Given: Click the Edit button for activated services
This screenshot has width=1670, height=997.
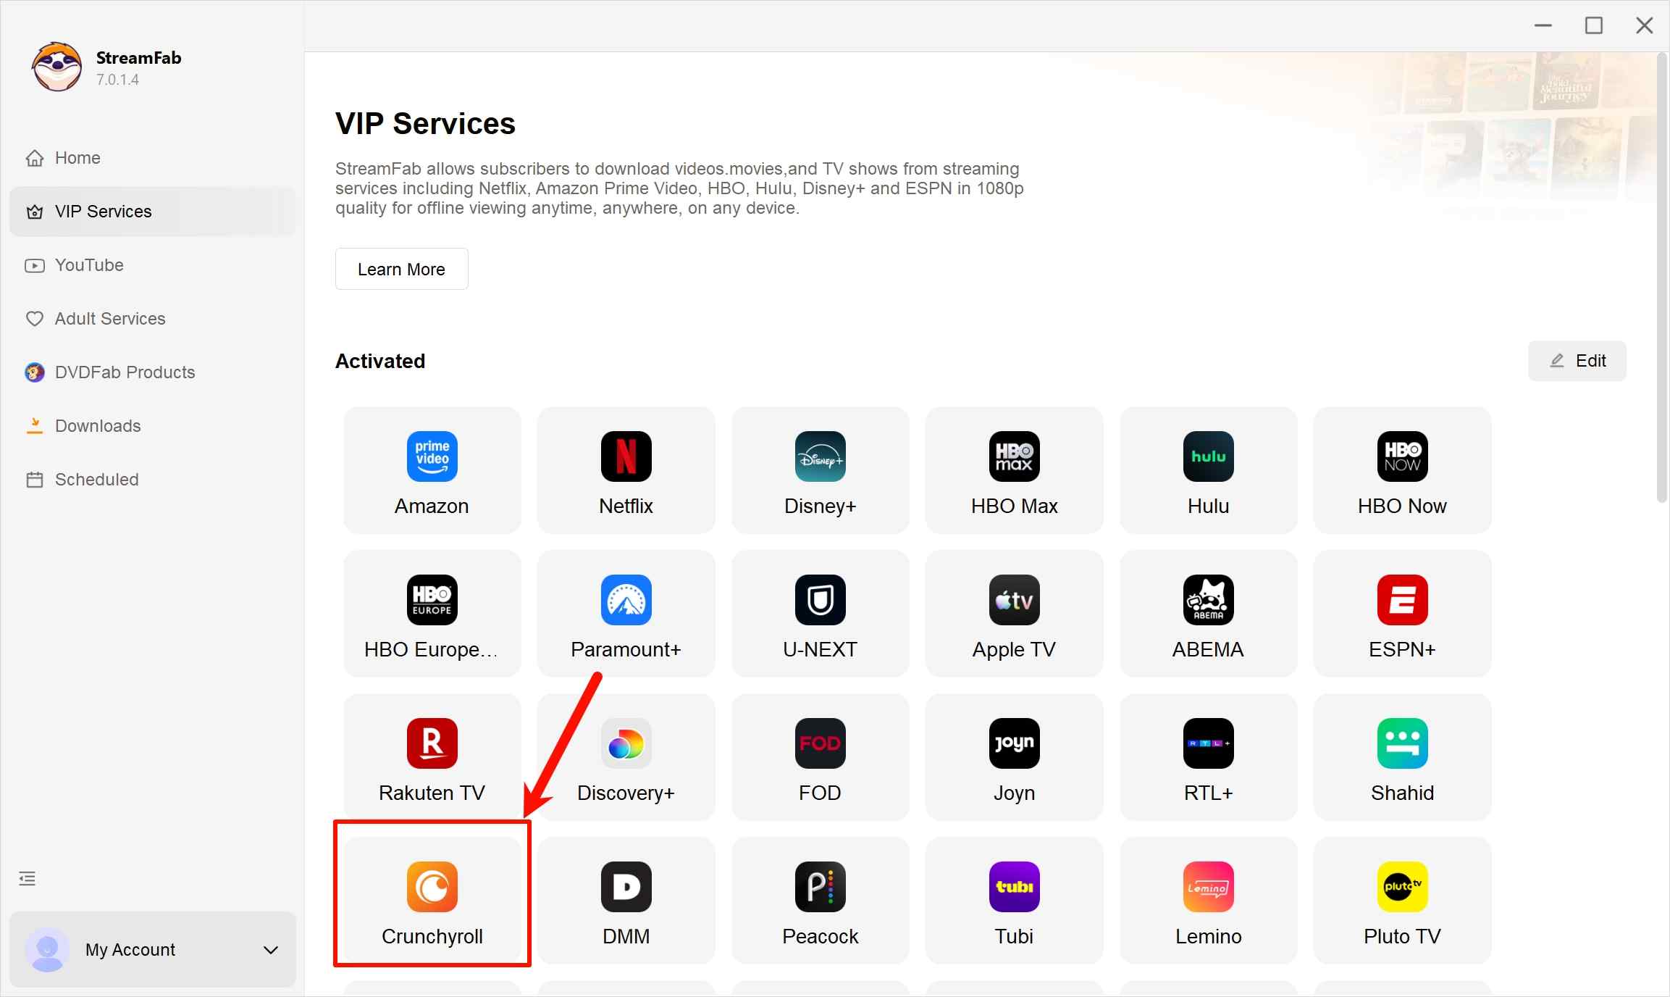Looking at the screenshot, I should pos(1577,361).
